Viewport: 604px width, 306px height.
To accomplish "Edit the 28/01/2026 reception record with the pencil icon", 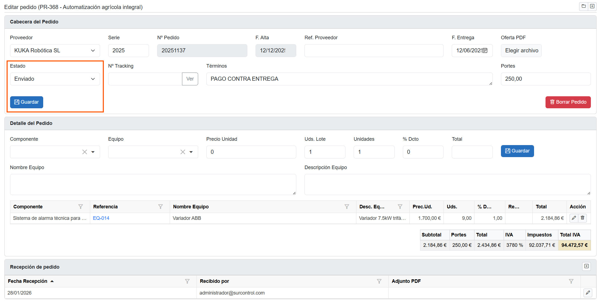I will coord(588,293).
